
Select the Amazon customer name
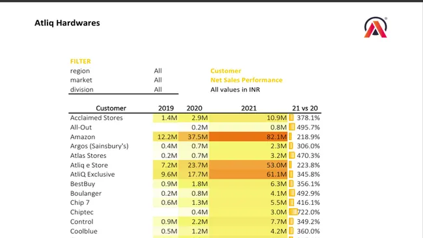coord(83,137)
